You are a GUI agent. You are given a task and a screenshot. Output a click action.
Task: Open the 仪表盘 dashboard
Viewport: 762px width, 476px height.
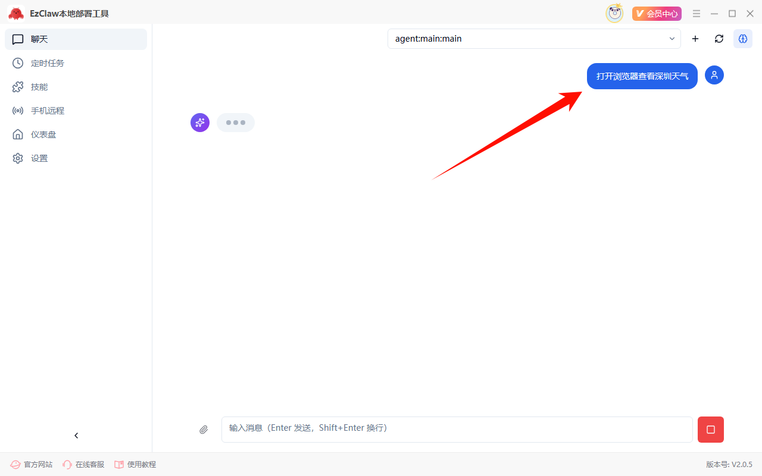[x=43, y=134]
